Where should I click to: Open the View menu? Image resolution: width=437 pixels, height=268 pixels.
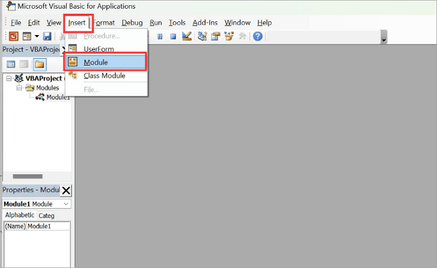point(54,22)
